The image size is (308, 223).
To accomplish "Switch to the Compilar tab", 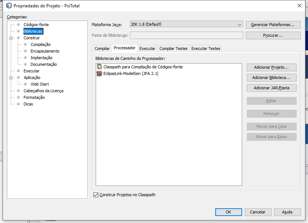I will (x=102, y=48).
